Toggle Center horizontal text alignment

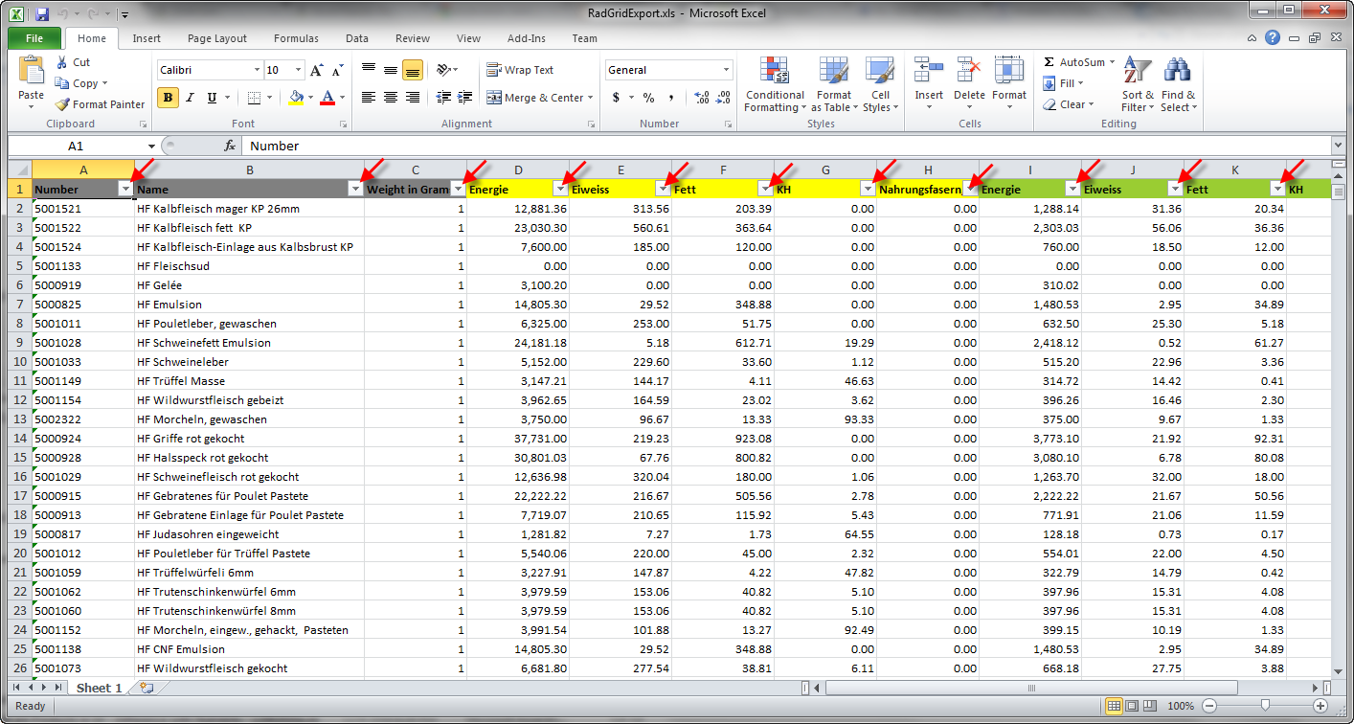391,98
